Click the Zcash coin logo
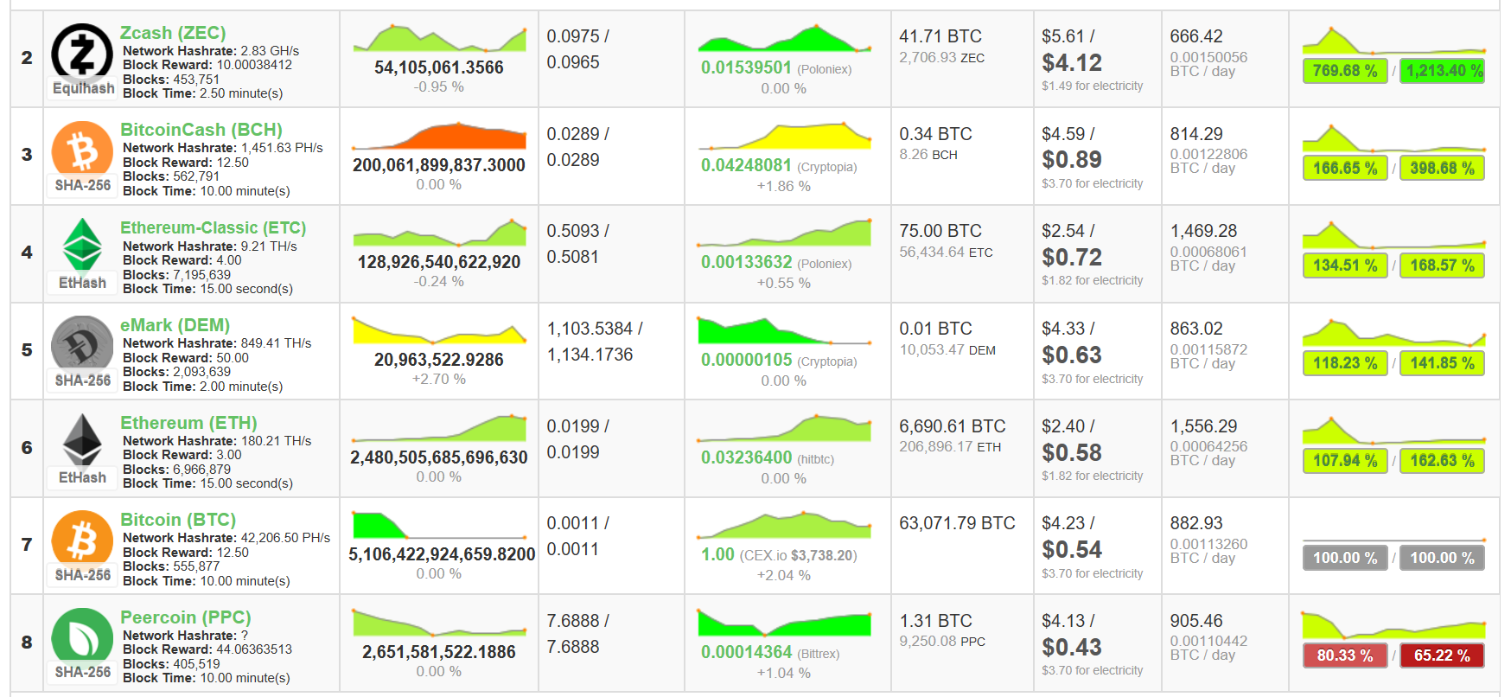 click(x=82, y=52)
